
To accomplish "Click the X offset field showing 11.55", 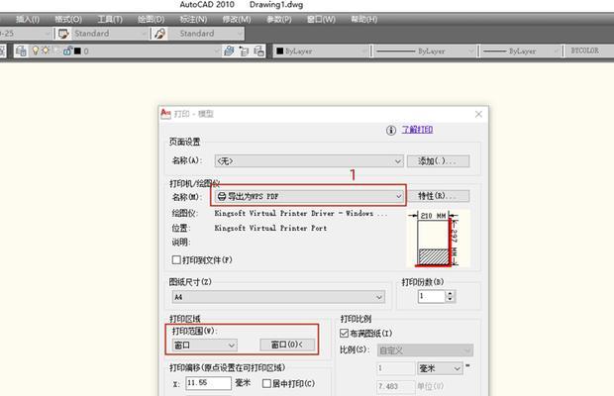I will [208, 383].
